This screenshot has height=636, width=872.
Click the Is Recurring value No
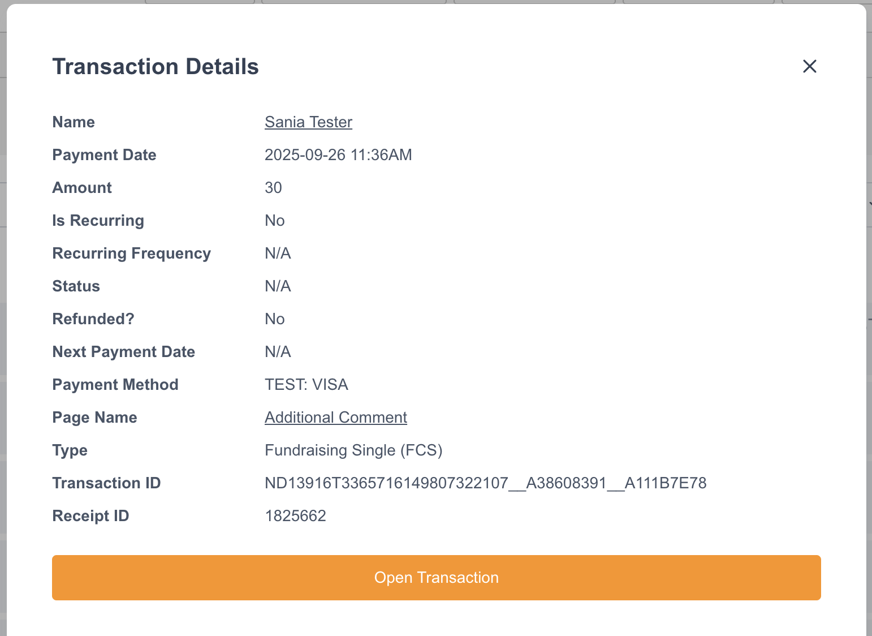(x=275, y=221)
